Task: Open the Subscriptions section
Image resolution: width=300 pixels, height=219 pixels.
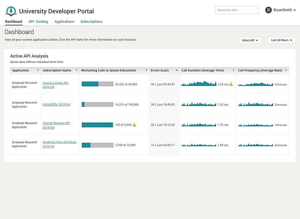Action: click(91, 22)
